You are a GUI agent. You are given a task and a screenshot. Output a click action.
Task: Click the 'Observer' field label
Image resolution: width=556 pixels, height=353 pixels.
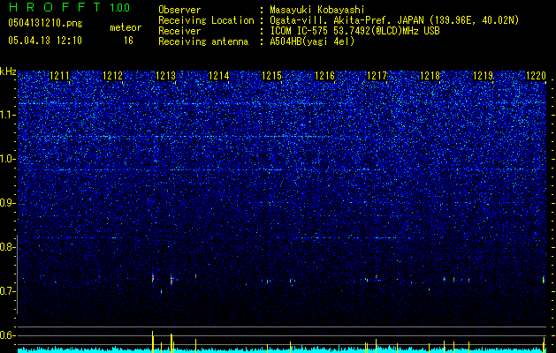(179, 10)
